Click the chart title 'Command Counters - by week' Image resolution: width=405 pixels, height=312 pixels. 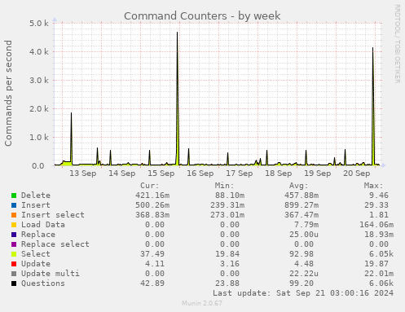click(202, 15)
